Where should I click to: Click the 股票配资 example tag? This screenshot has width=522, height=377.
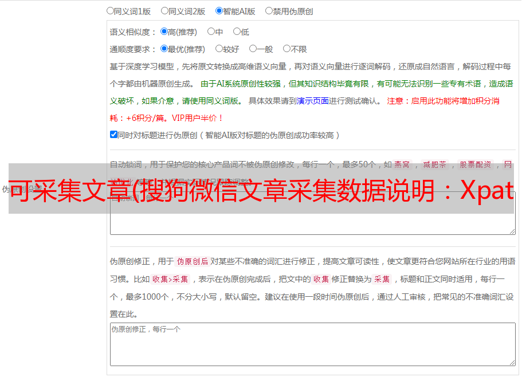[476, 164]
